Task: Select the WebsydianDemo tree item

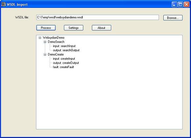Action: (53, 38)
